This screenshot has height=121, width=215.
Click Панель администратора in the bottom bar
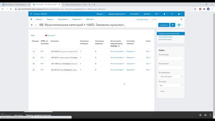pyautogui.click(x=38, y=115)
